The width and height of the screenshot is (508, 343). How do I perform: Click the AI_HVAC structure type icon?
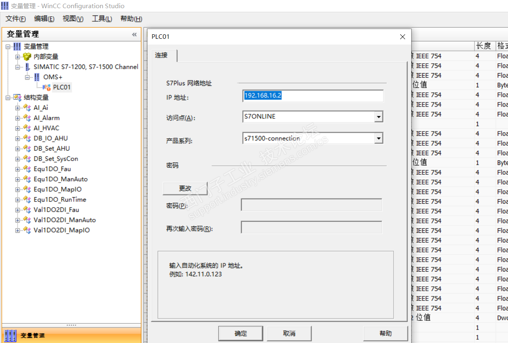click(x=27, y=128)
